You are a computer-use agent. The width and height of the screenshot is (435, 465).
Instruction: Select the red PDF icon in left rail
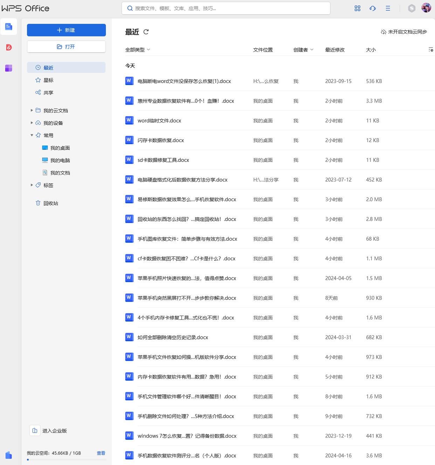coord(9,47)
